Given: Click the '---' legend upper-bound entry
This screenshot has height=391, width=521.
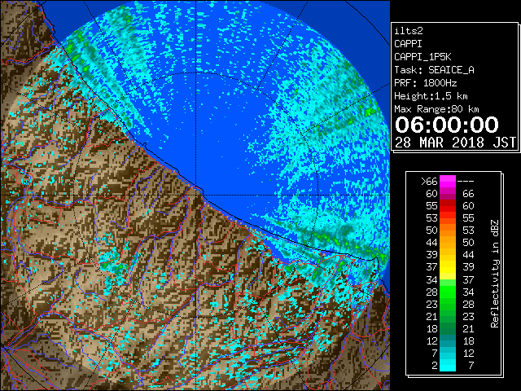Looking at the screenshot, I should [466, 182].
